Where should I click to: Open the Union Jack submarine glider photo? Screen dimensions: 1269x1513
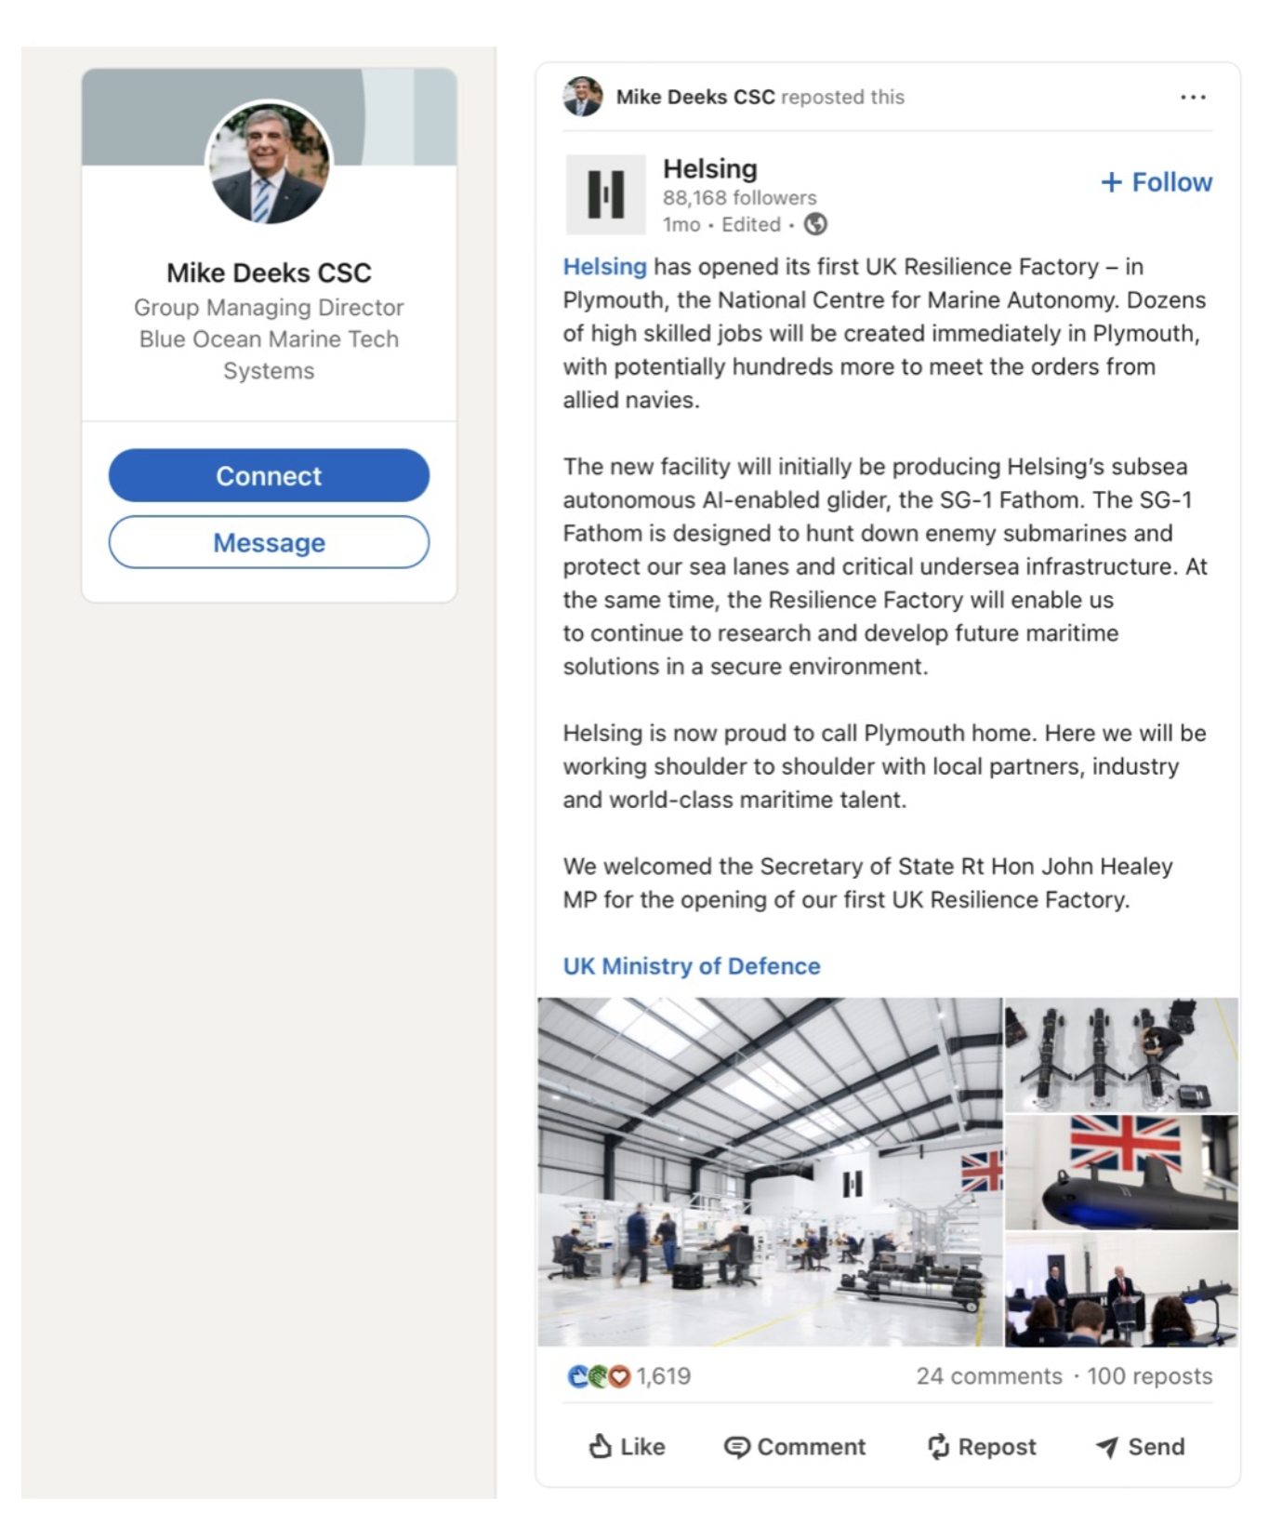pos(1121,1173)
